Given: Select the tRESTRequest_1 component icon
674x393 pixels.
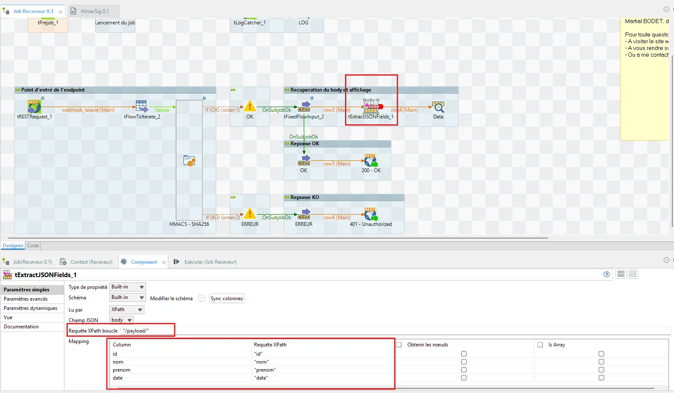Looking at the screenshot, I should 34,107.
